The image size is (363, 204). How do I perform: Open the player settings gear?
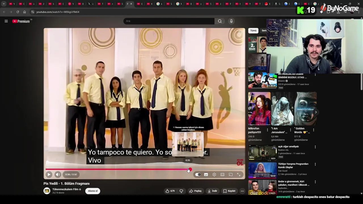point(214,175)
